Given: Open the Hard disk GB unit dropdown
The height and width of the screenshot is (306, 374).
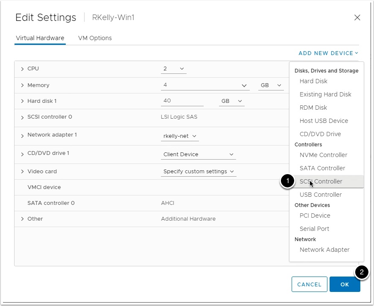Looking at the screenshot, I should tap(231, 101).
